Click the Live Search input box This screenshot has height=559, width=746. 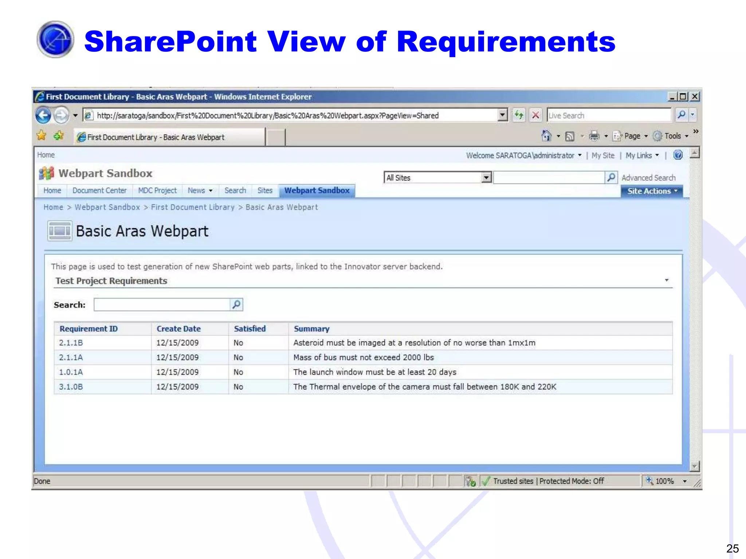click(609, 115)
